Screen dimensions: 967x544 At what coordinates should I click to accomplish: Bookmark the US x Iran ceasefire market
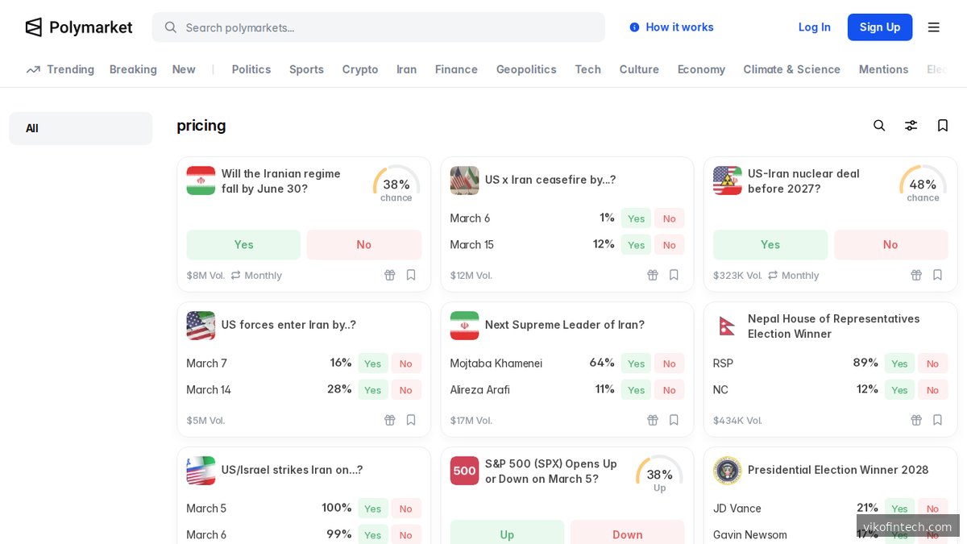pyautogui.click(x=674, y=276)
